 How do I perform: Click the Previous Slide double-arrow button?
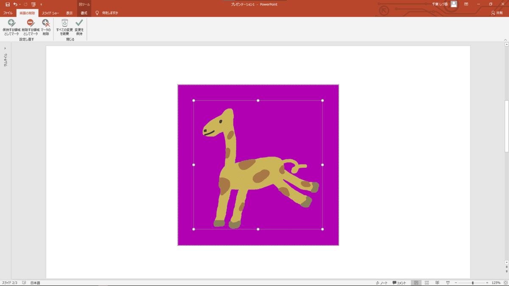pyautogui.click(x=506, y=267)
